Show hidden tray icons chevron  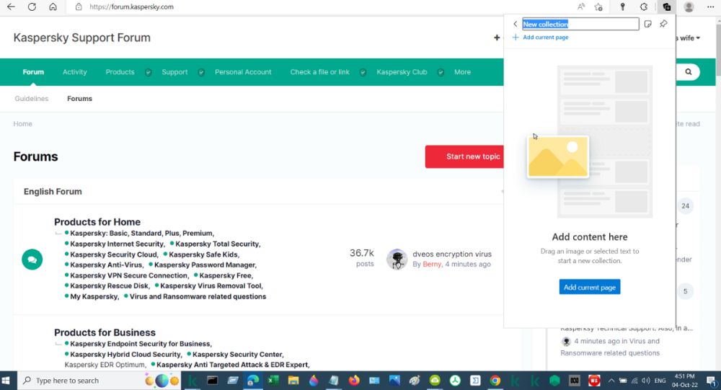point(611,381)
